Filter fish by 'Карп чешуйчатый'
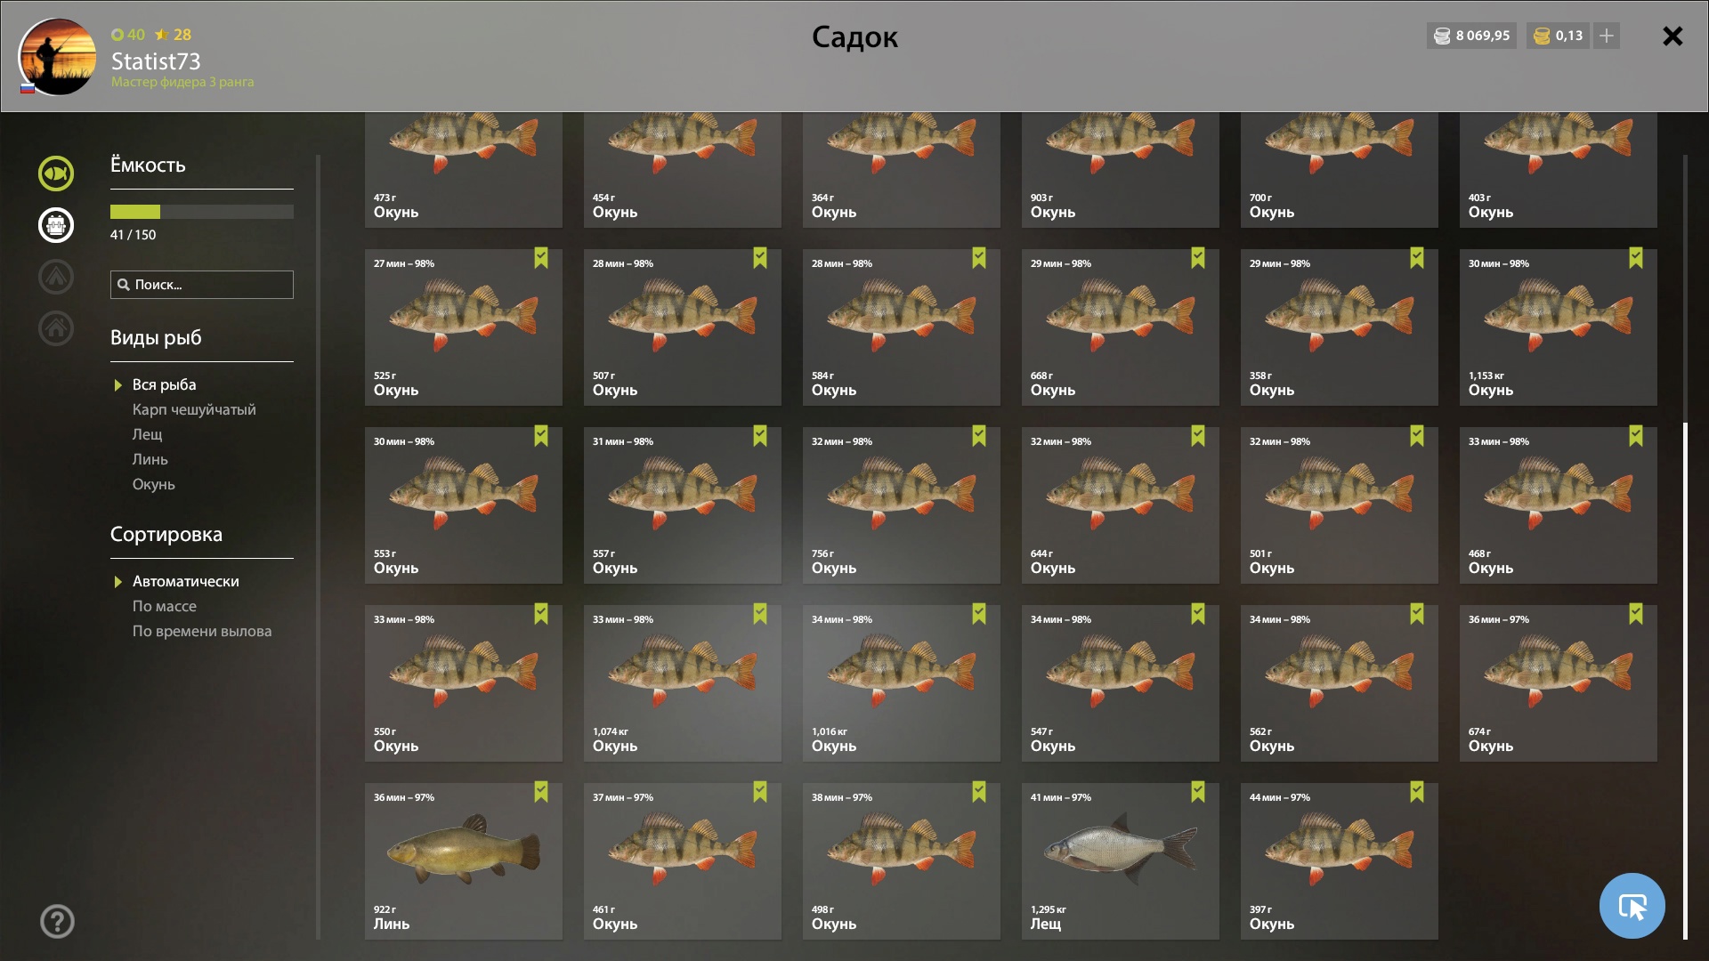Image resolution: width=1709 pixels, height=961 pixels. pyautogui.click(x=194, y=409)
